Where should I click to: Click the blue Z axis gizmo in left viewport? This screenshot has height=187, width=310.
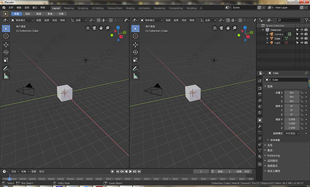[118, 27]
